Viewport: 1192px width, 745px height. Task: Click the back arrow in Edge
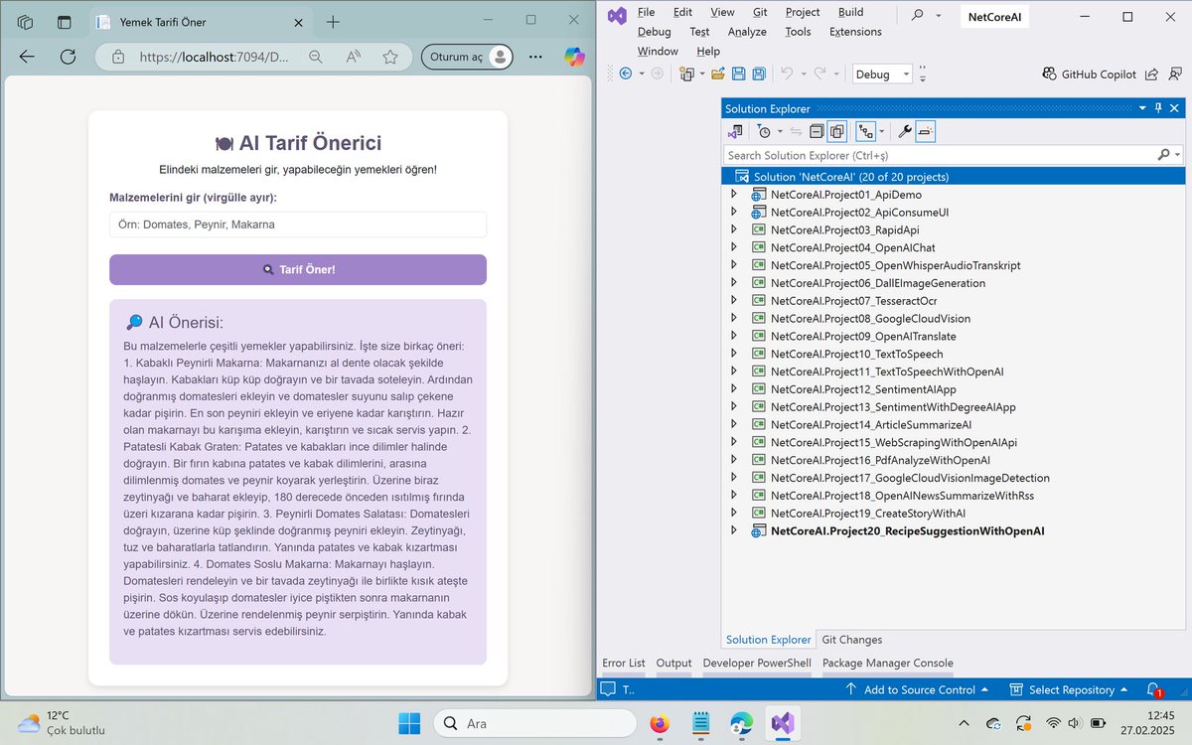(x=27, y=58)
